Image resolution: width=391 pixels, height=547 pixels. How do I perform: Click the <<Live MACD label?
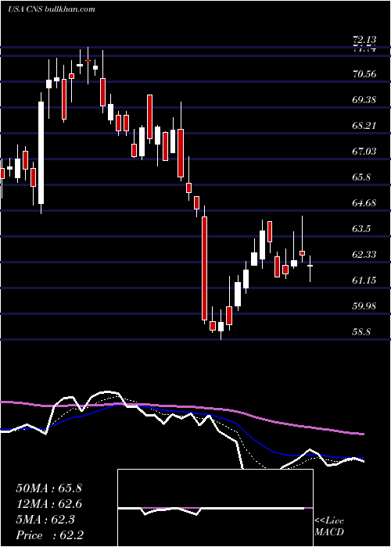pos(329,527)
